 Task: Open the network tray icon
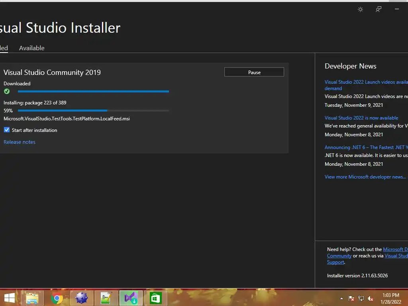[361, 298]
